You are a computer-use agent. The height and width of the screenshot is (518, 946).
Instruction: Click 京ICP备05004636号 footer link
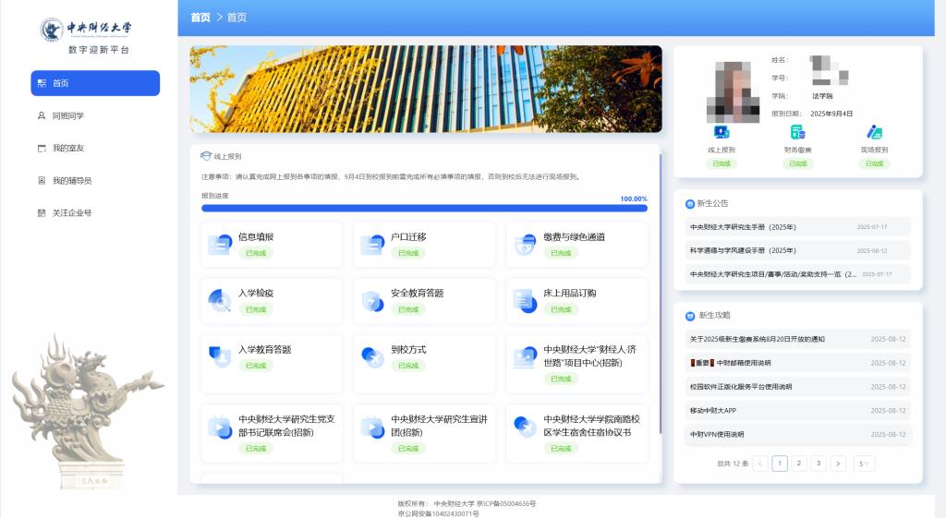[x=505, y=503]
